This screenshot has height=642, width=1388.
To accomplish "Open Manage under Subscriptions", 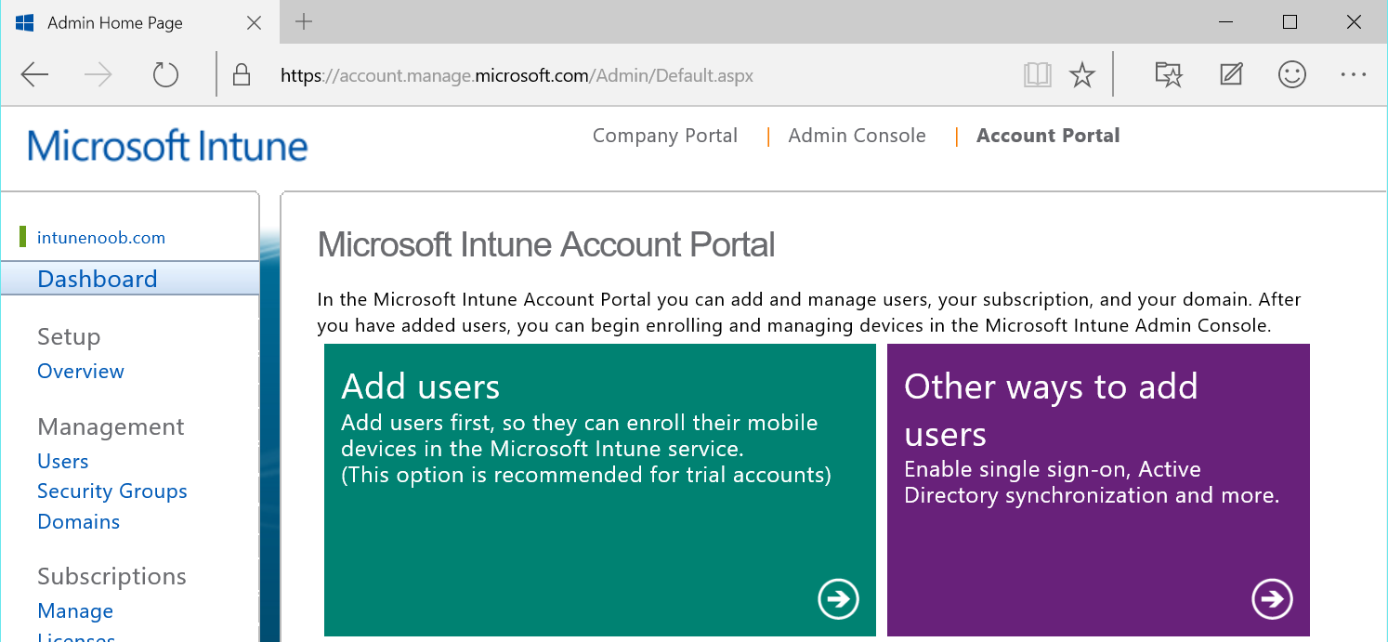I will (x=75, y=611).
